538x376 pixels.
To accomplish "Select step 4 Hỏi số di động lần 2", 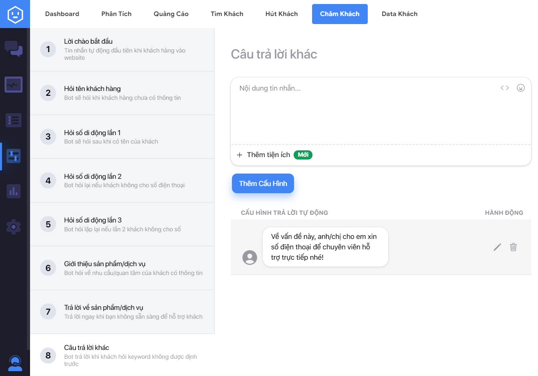I will (122, 180).
